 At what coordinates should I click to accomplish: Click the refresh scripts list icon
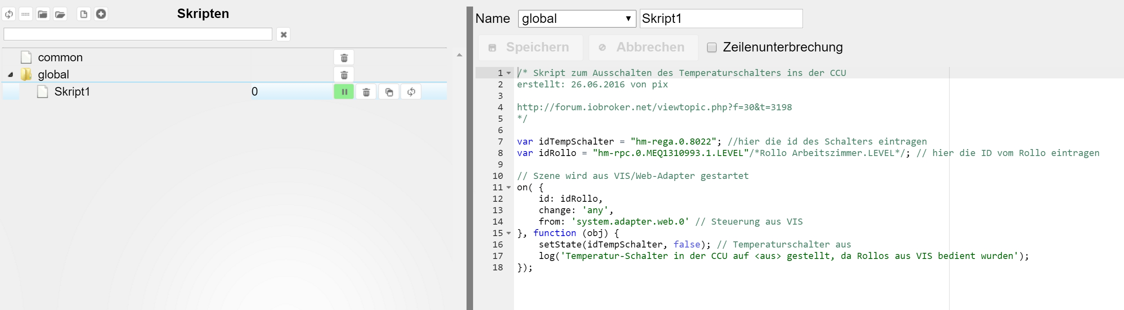9,14
